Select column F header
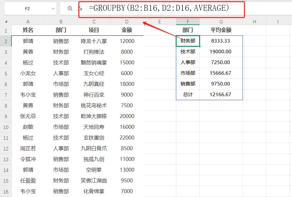Image resolution: width=292 pixels, height=197 pixels. 188,21
